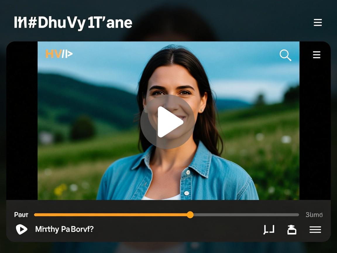Click the black letterbox bar beside HV logo
Viewport: 337px width, 253px height.
[22, 120]
